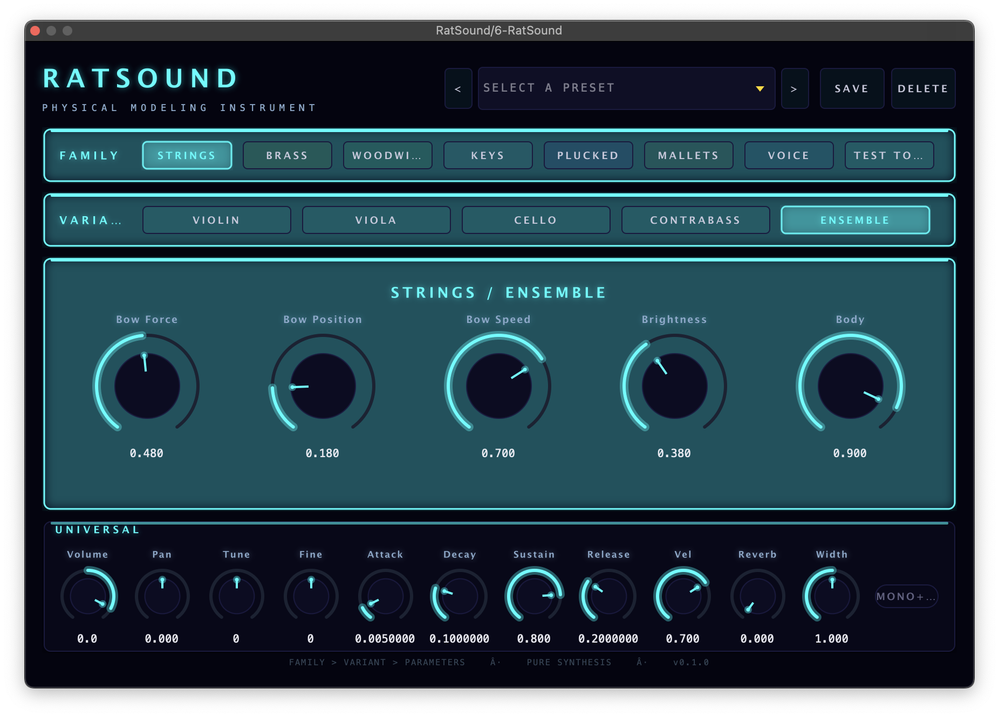Click the Sustain knob

pos(535,596)
